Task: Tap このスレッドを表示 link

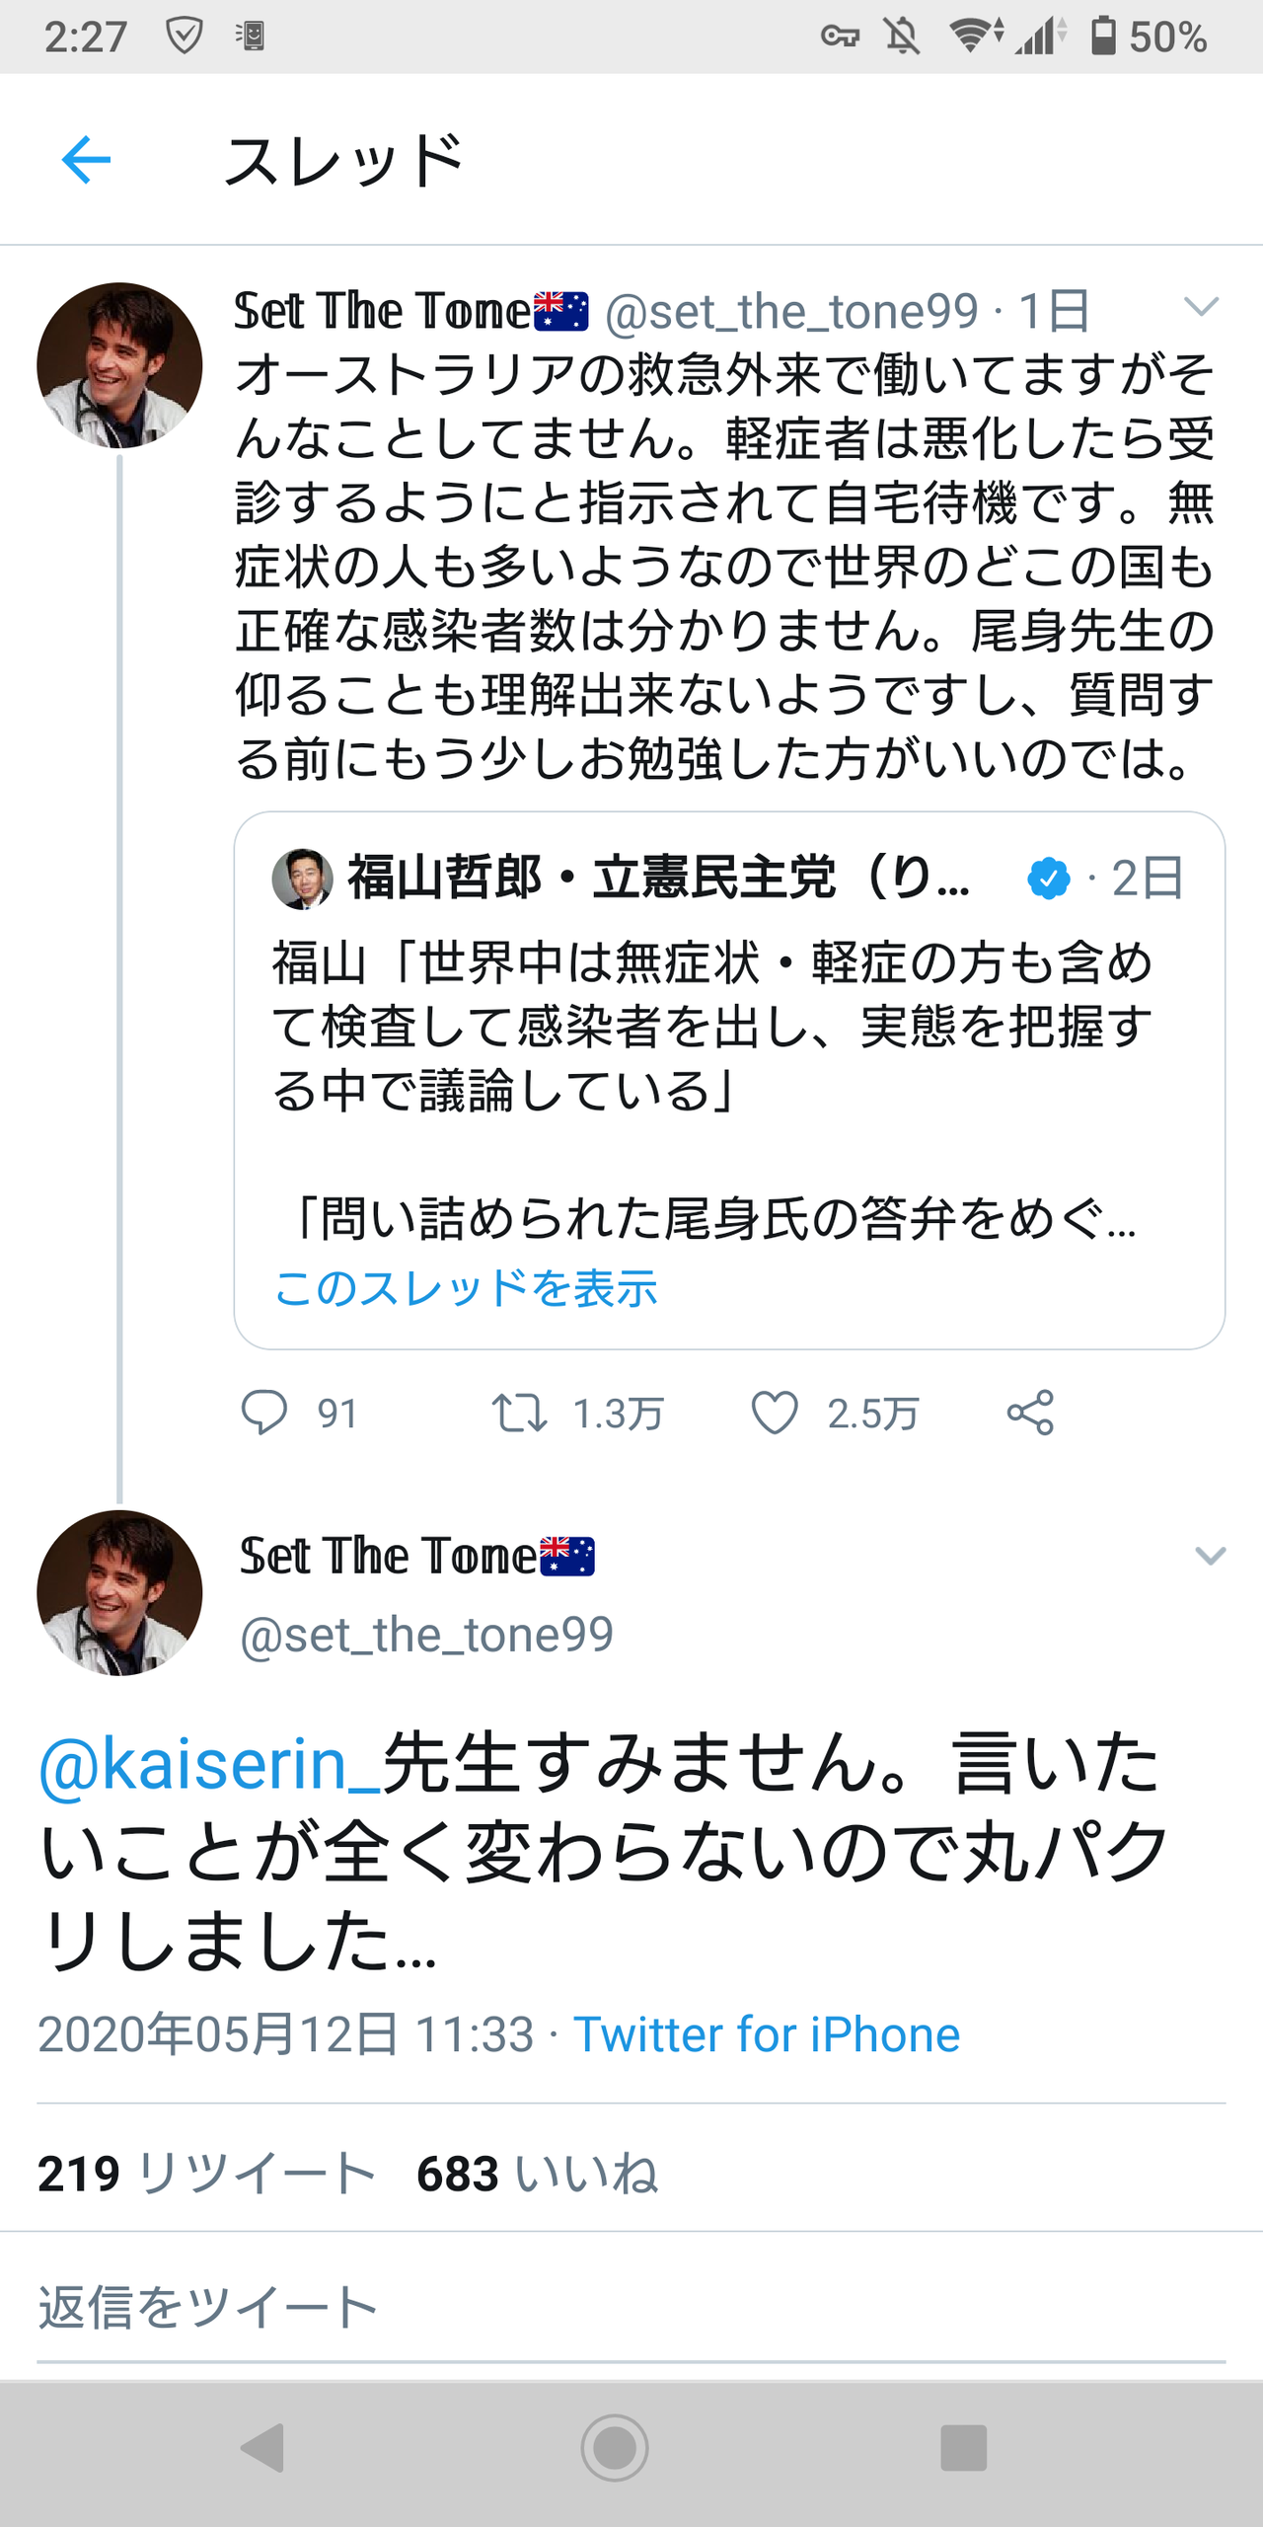Action: coord(466,1287)
